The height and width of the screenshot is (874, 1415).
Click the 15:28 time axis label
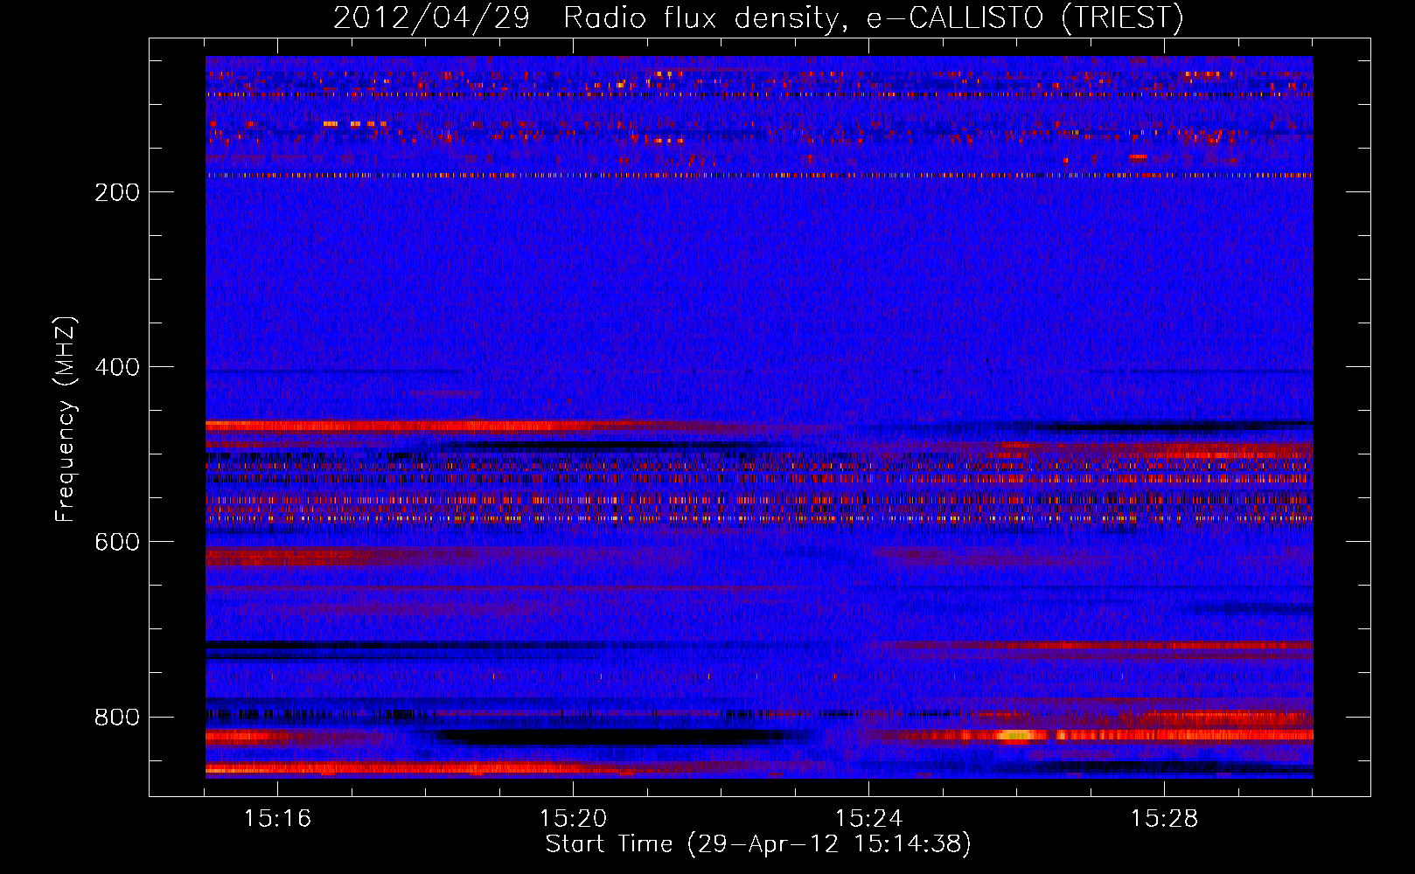pos(1164,818)
